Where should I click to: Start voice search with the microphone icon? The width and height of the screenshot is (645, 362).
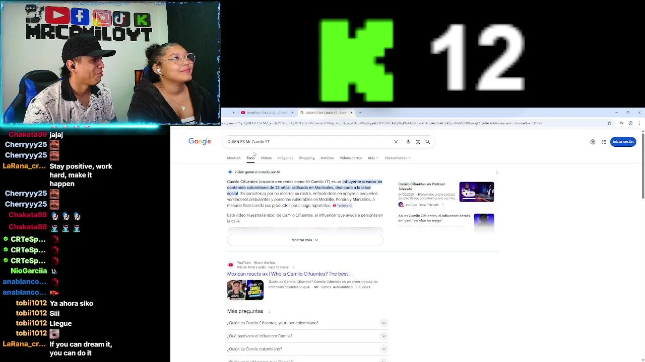tap(408, 142)
